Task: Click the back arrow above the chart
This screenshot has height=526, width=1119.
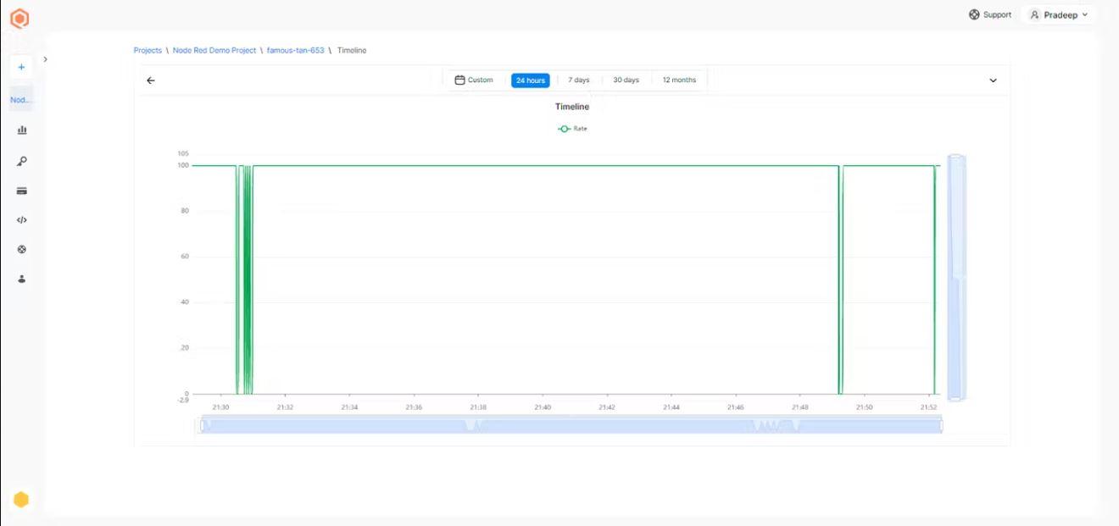Action: click(x=151, y=80)
